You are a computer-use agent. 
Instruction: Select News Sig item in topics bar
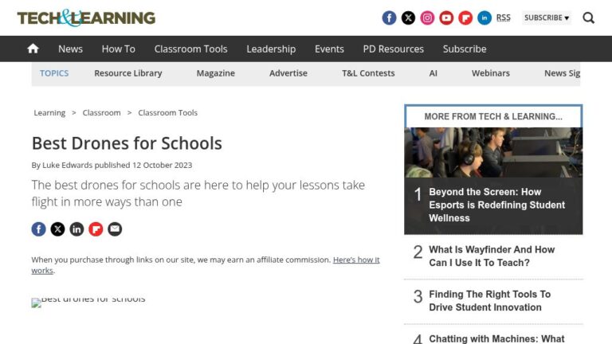562,73
